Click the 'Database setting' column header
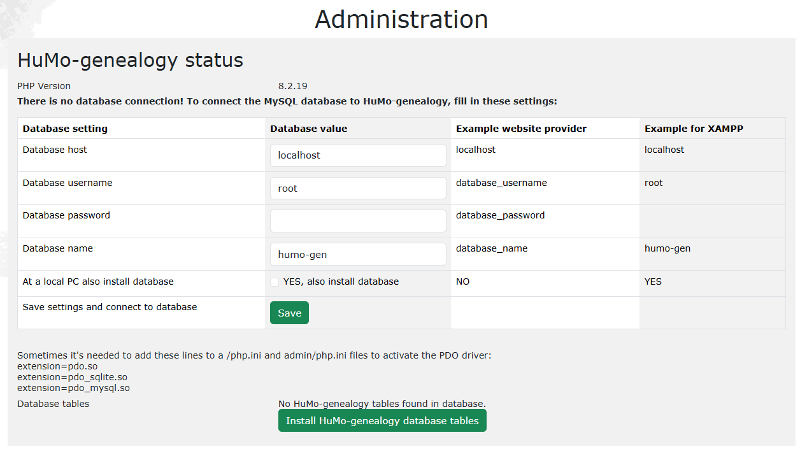807x456 pixels. 65,129
